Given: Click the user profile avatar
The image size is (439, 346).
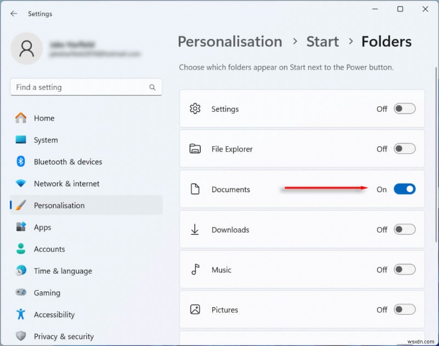Looking at the screenshot, I should [26, 49].
